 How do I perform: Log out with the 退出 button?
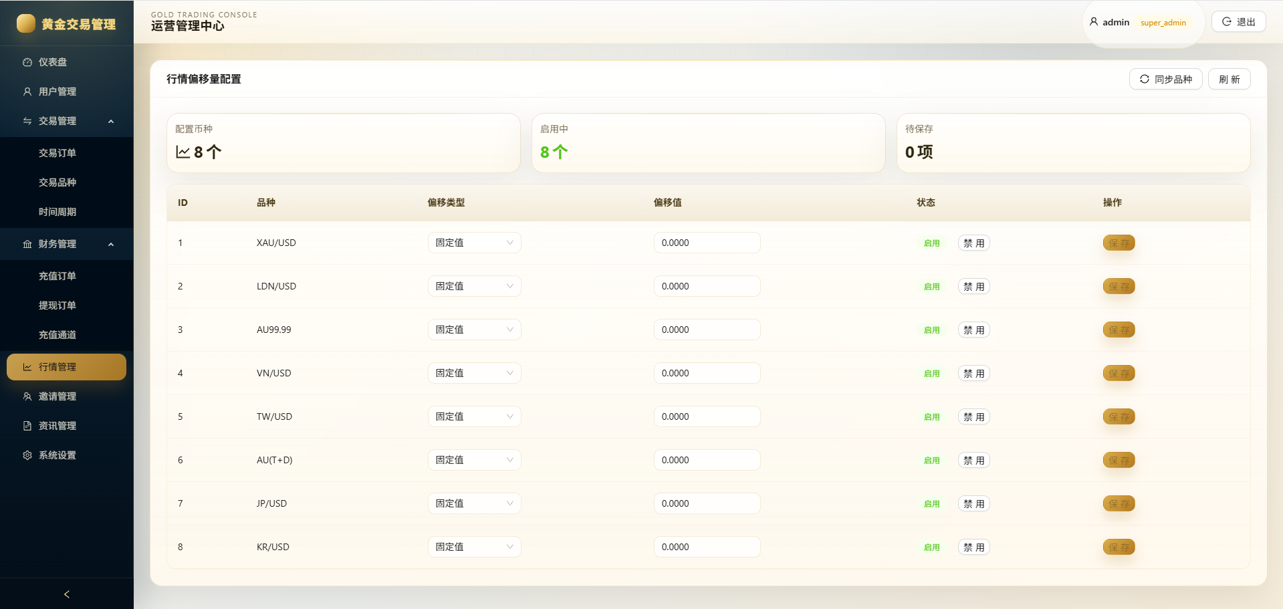coord(1239,22)
